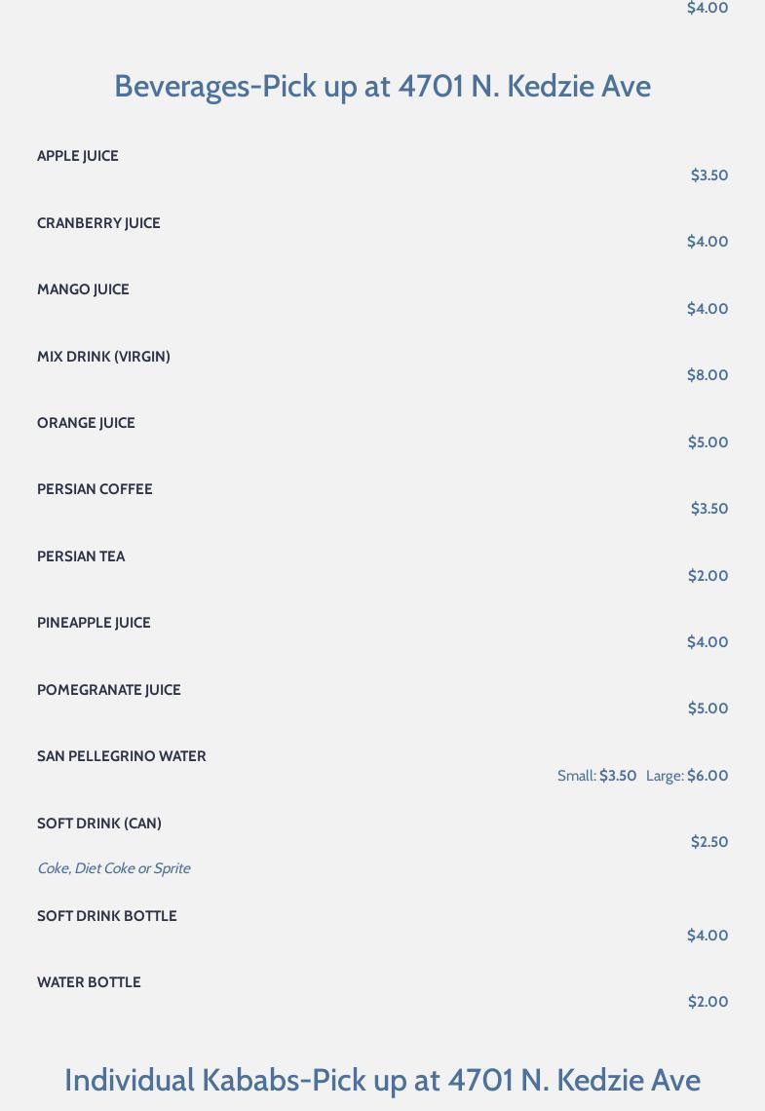This screenshot has width=765, height=1111.
Task: Click the Coke, Diet Coke or Sprite description
Action: click(x=114, y=868)
